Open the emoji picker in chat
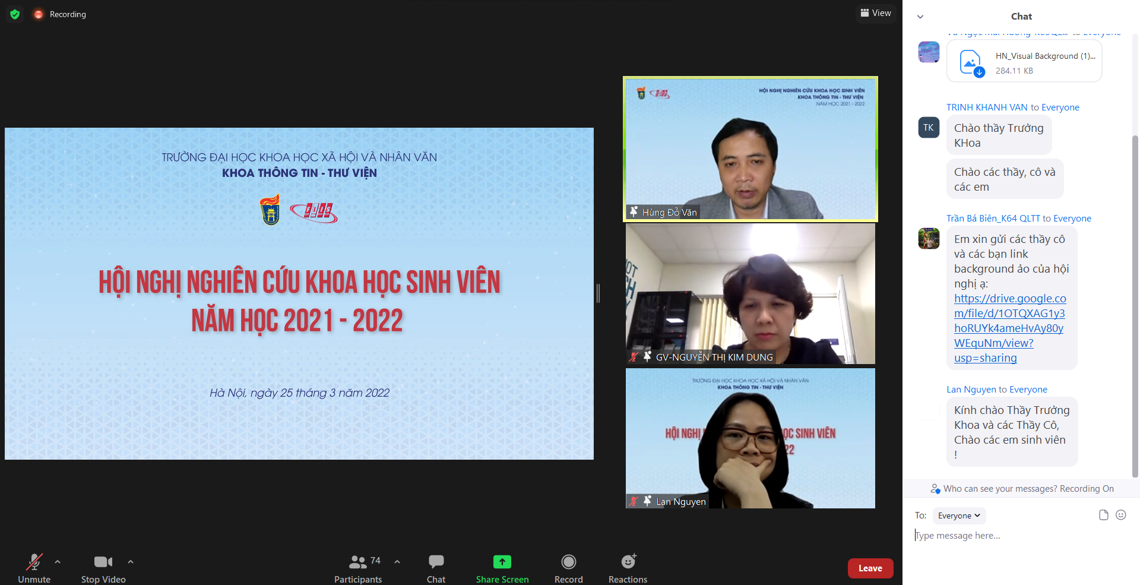The width and height of the screenshot is (1140, 585). click(x=1121, y=515)
